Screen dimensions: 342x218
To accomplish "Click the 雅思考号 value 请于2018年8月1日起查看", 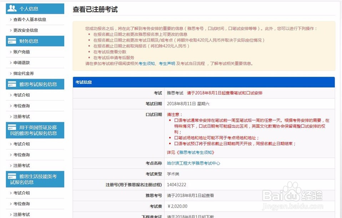I will click(x=190, y=196).
